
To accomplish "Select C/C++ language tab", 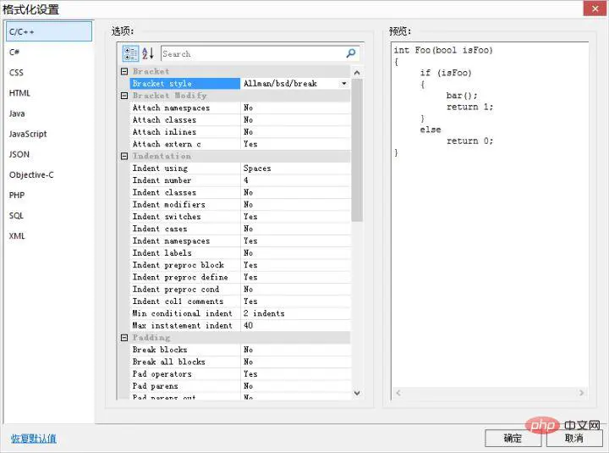I will pyautogui.click(x=49, y=31).
